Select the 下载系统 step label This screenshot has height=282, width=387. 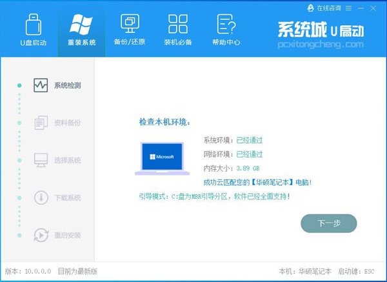pyautogui.click(x=67, y=198)
